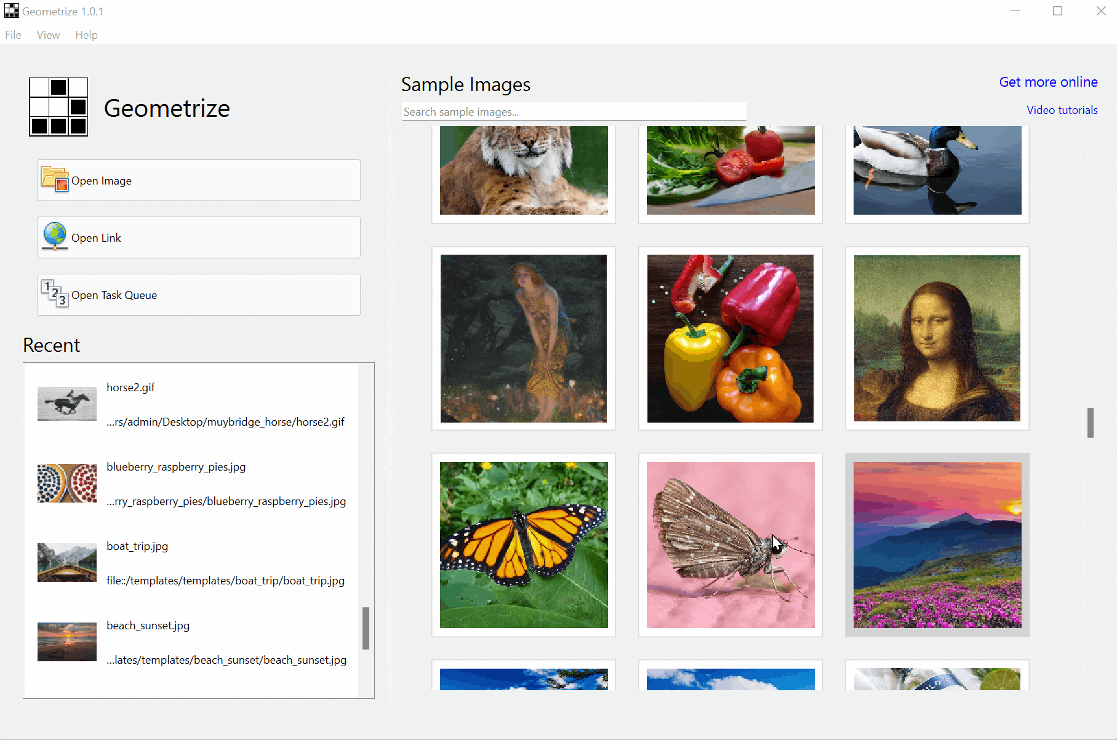1117x740 pixels.
Task: Click the Open Link button
Action: click(x=199, y=237)
